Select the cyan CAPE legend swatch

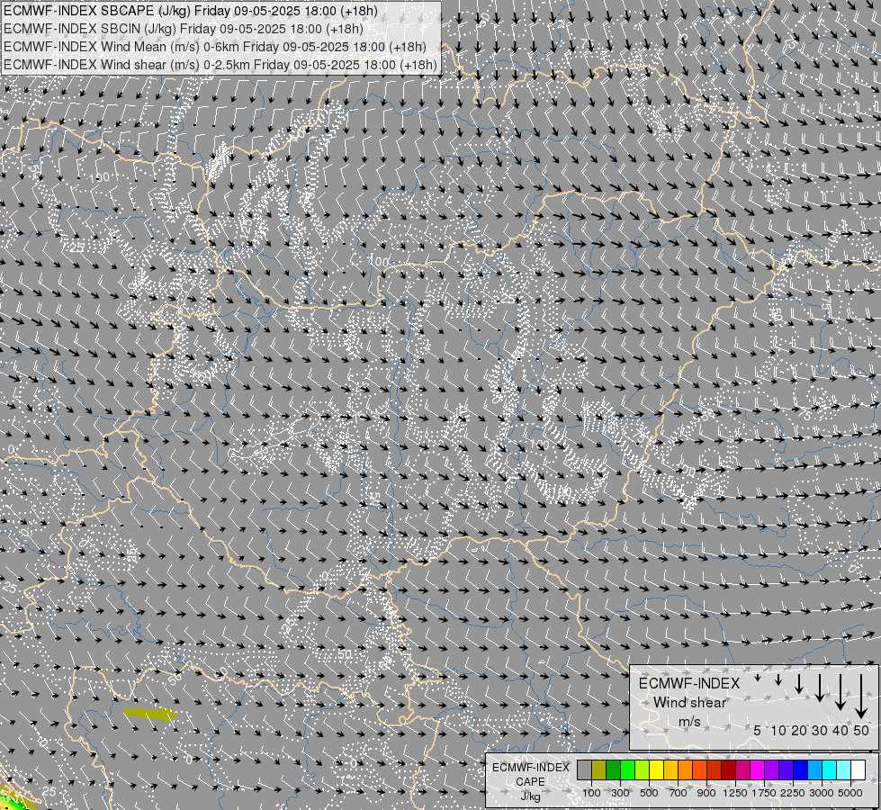pyautogui.click(x=830, y=770)
